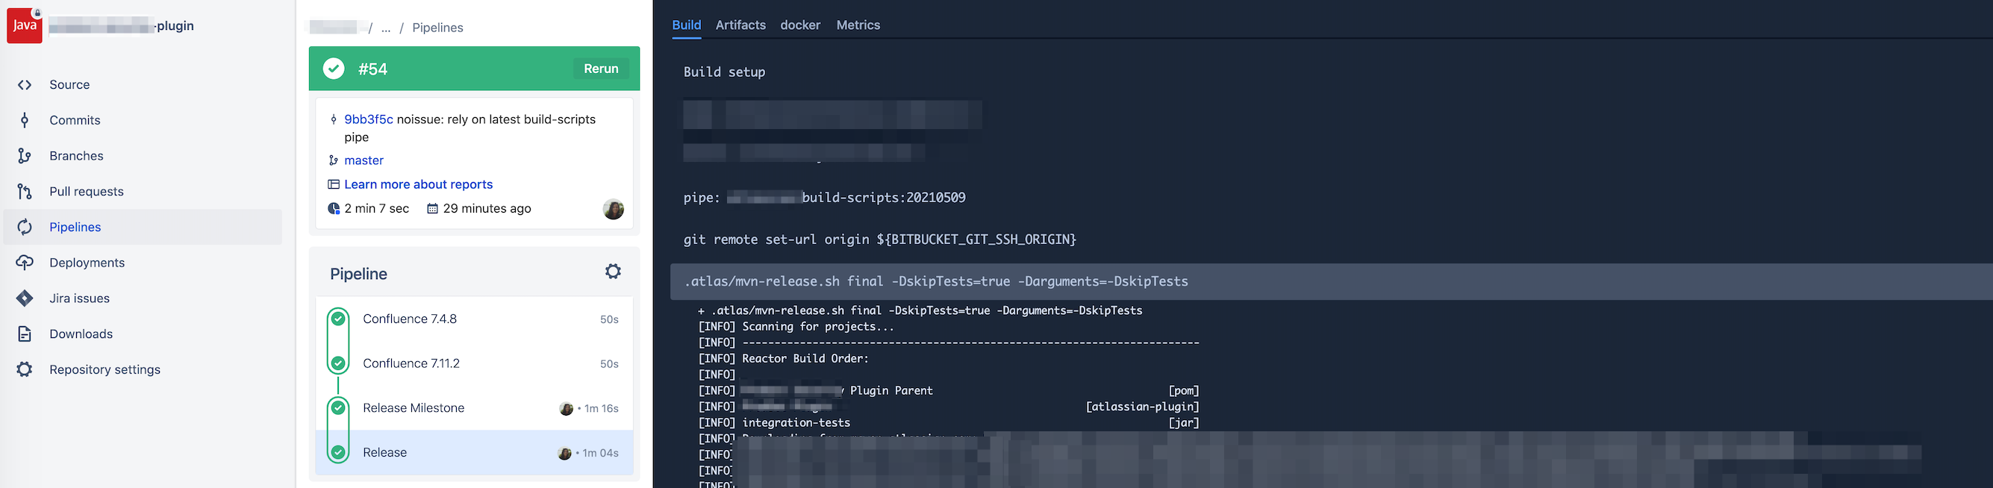Switch to the Artifacts tab
Screen dimensions: 1993x488
pyautogui.click(x=740, y=25)
